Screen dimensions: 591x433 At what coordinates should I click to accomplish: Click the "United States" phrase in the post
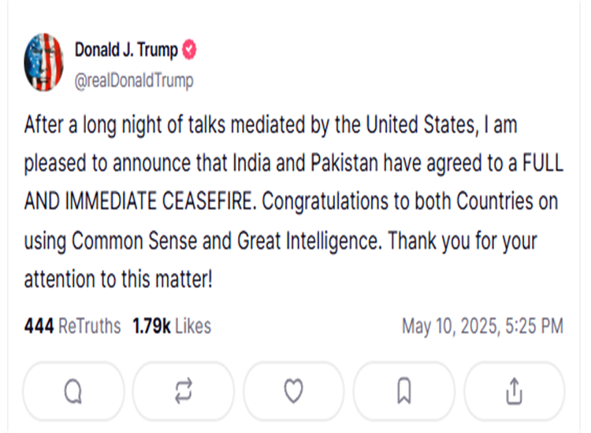tap(422, 125)
